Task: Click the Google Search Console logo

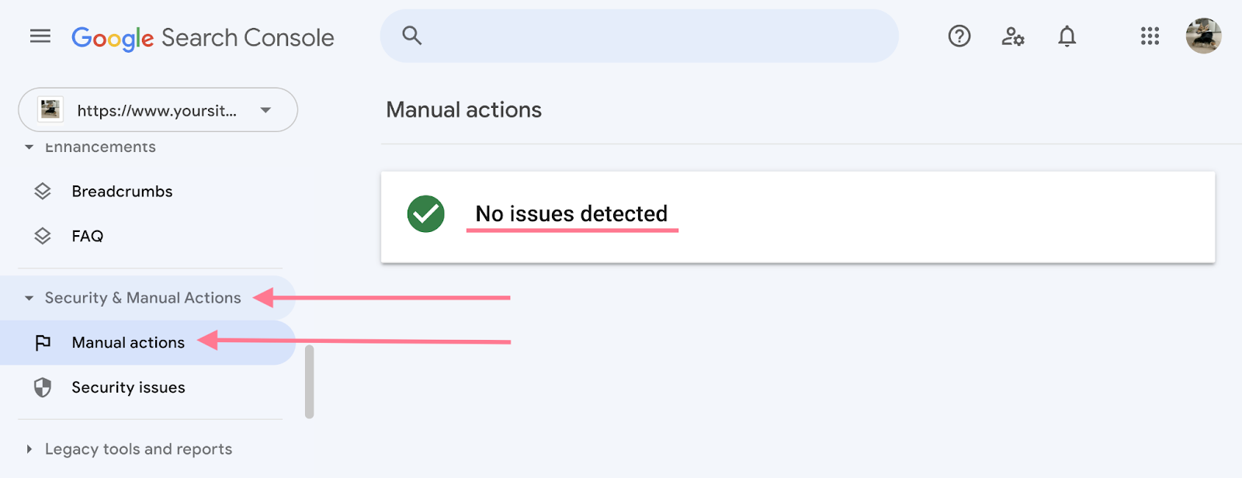Action: pos(203,36)
